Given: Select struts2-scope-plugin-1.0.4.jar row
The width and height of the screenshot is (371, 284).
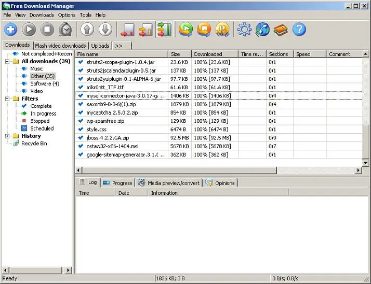Looking at the screenshot, I should (218, 62).
